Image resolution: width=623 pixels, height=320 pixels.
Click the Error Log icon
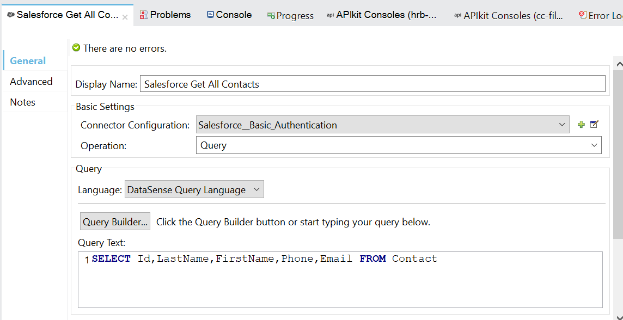[x=583, y=16]
